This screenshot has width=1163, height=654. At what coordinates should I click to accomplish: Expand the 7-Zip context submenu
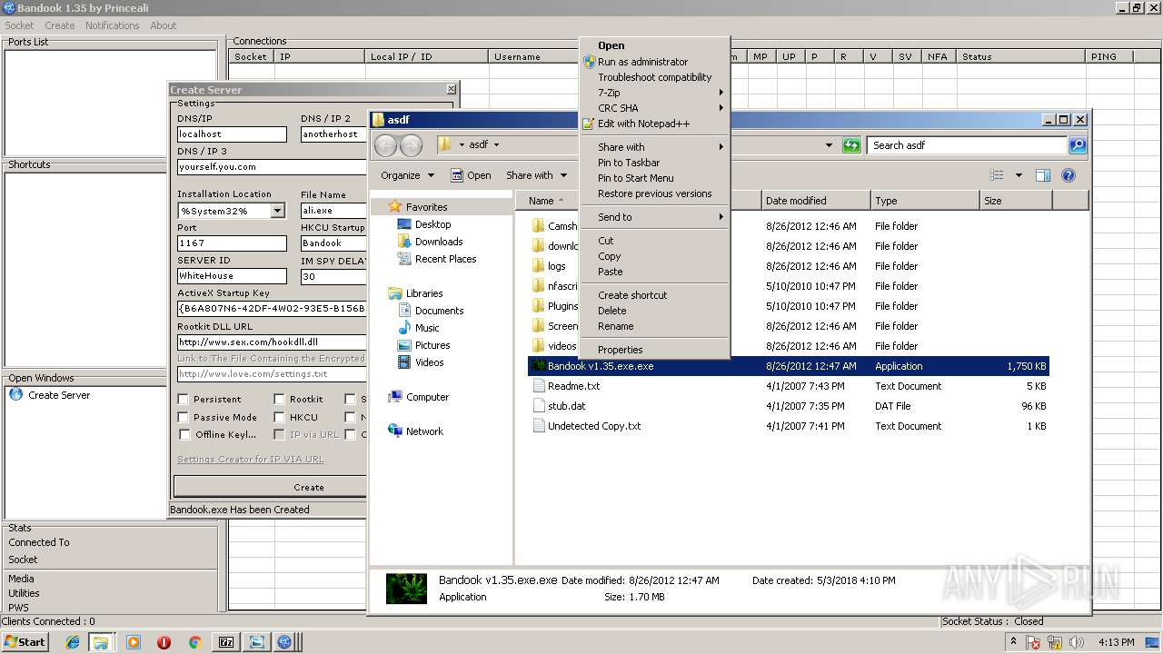click(x=654, y=93)
